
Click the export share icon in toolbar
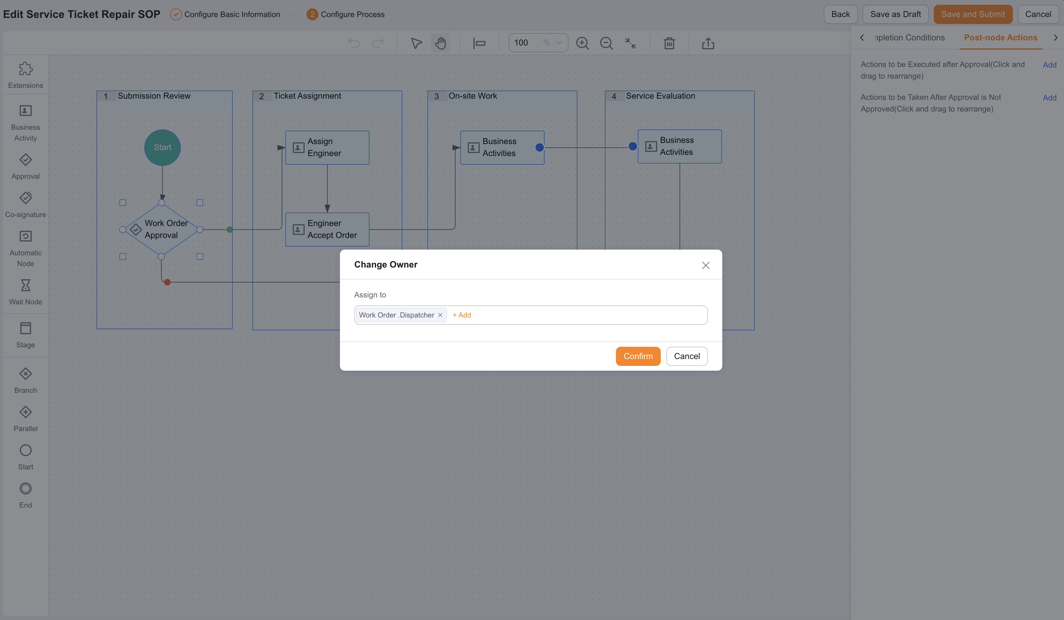click(x=708, y=43)
